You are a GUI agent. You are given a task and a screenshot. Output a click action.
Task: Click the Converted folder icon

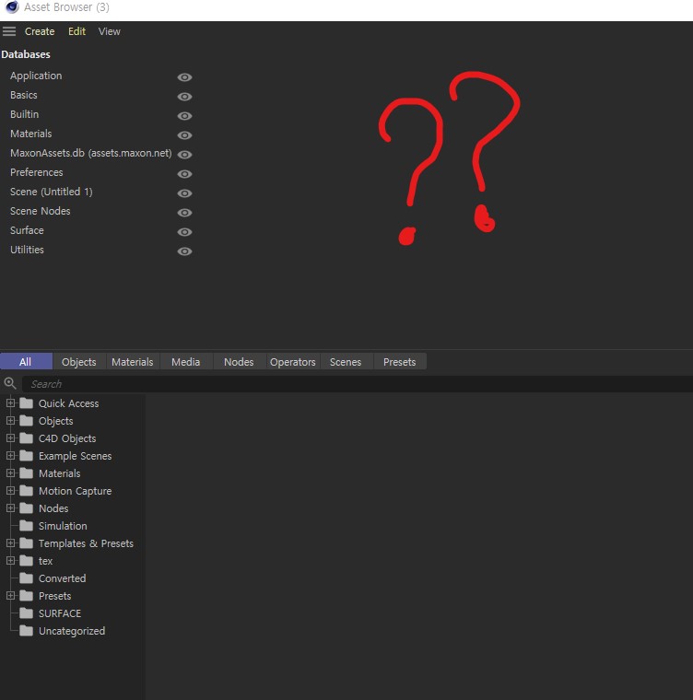(x=26, y=578)
